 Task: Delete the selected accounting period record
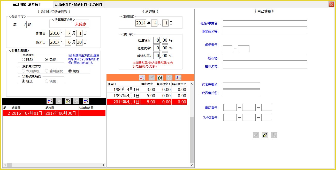(86, 101)
